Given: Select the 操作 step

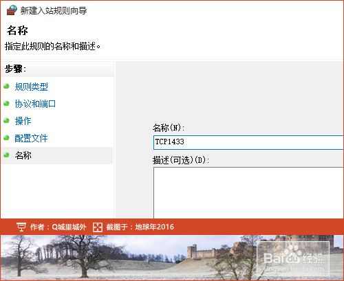Looking at the screenshot, I should coord(23,121).
